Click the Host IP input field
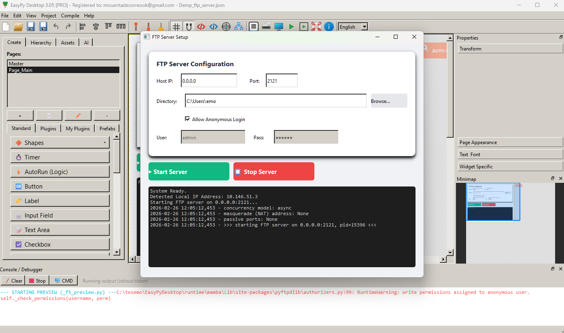Image resolution: width=564 pixels, height=333 pixels. 209,80
